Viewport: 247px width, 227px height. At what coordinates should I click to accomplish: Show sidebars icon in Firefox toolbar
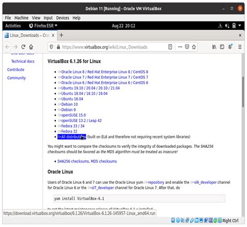222,47
